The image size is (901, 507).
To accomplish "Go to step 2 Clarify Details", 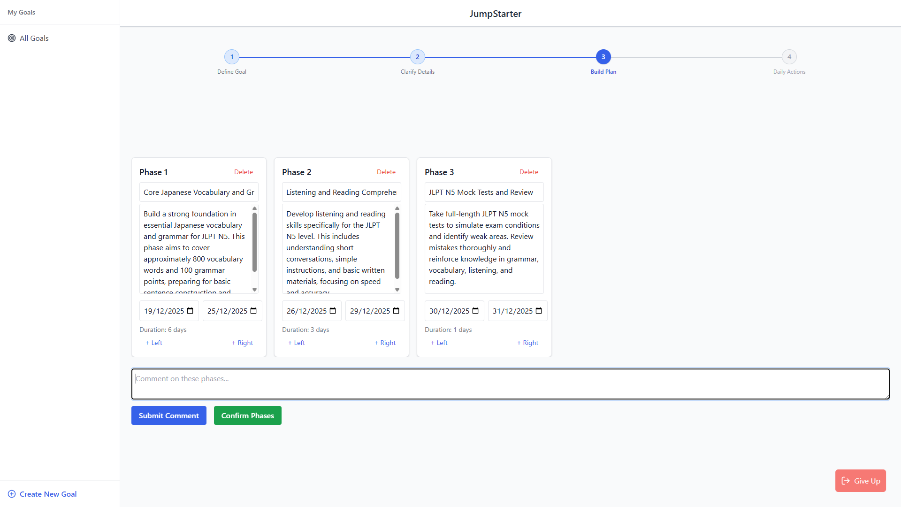I will point(418,57).
